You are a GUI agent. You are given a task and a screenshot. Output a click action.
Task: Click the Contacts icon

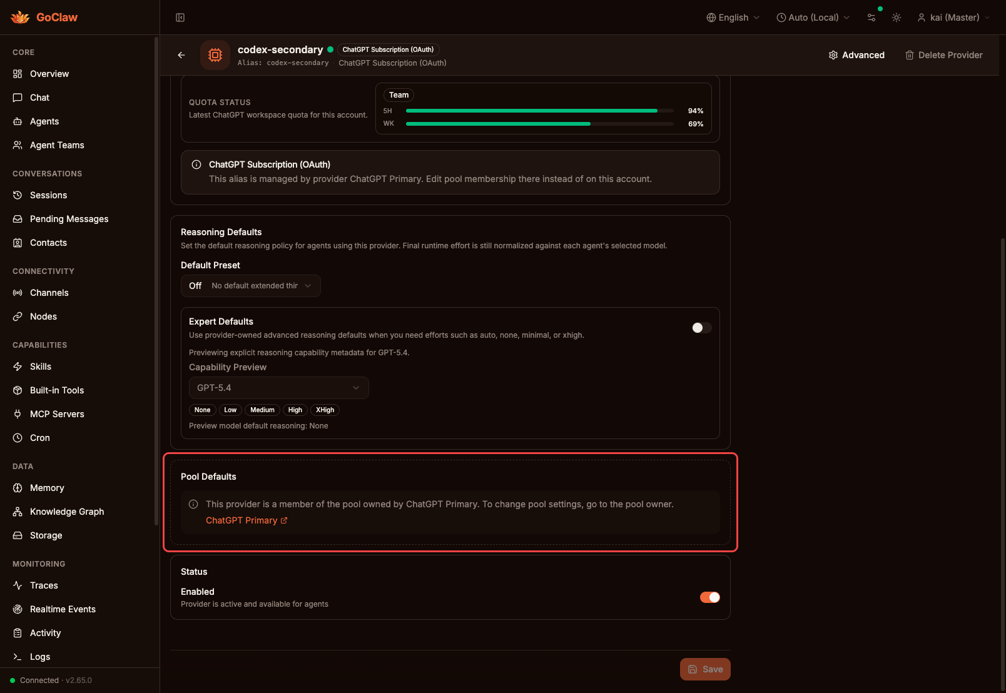coord(18,243)
